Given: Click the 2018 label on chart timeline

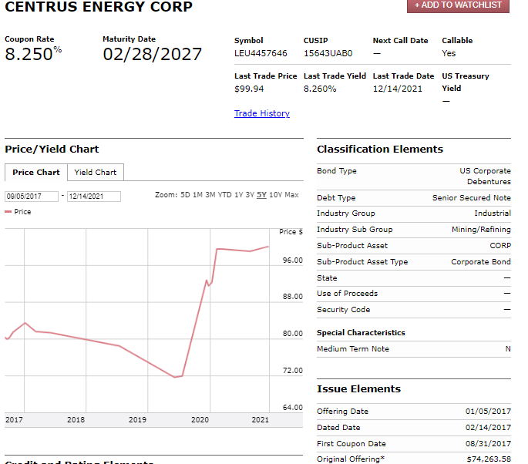Looking at the screenshot, I should (76, 420).
